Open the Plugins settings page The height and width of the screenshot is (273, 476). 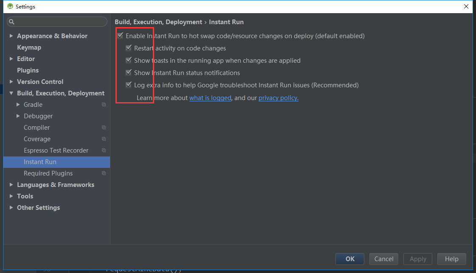tap(28, 70)
